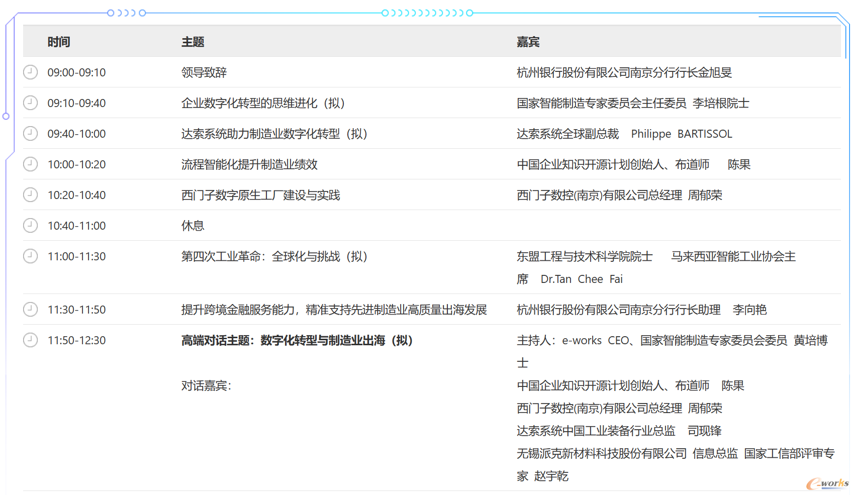
Task: Click the clock icon beside 10:20-10:40
Action: pos(31,194)
